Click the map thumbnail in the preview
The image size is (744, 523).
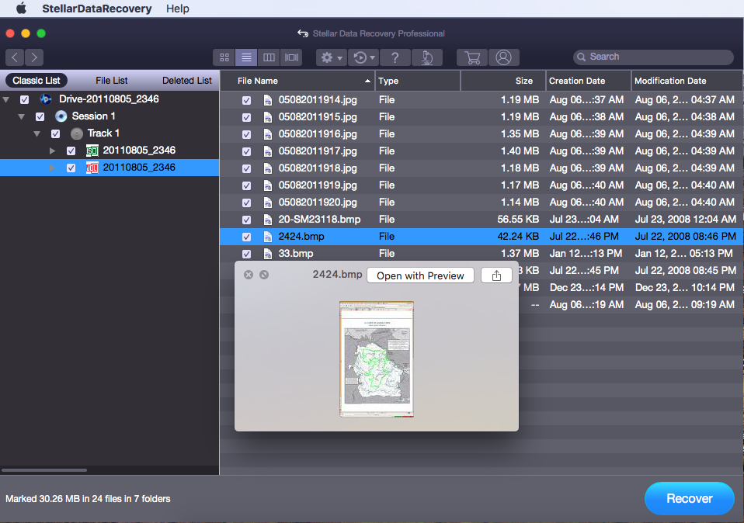coord(377,359)
